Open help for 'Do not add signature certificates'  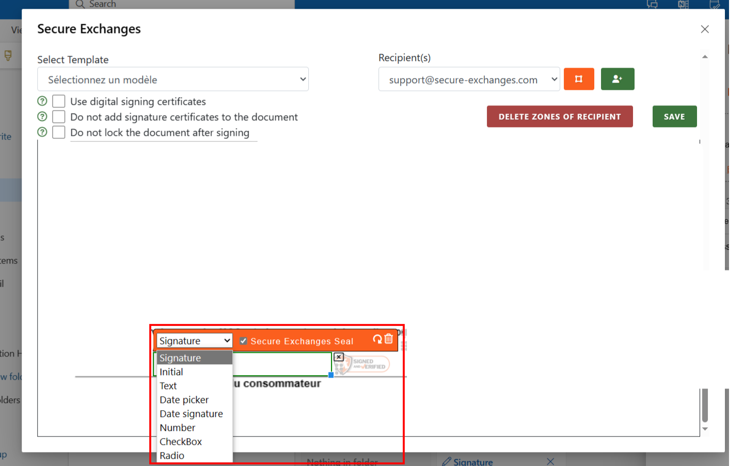pyautogui.click(x=42, y=116)
